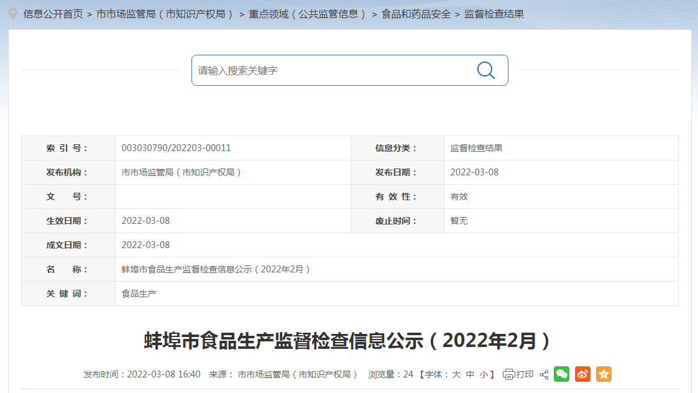Click the 发布时间：2022-03-08 16:40 text
The height and width of the screenshot is (393, 698).
(142, 375)
